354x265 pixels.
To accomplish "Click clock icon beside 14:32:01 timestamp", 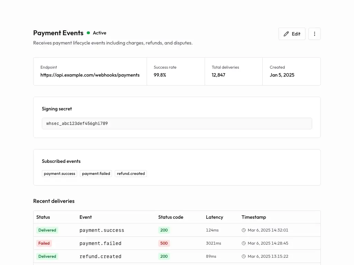I will [x=244, y=230].
